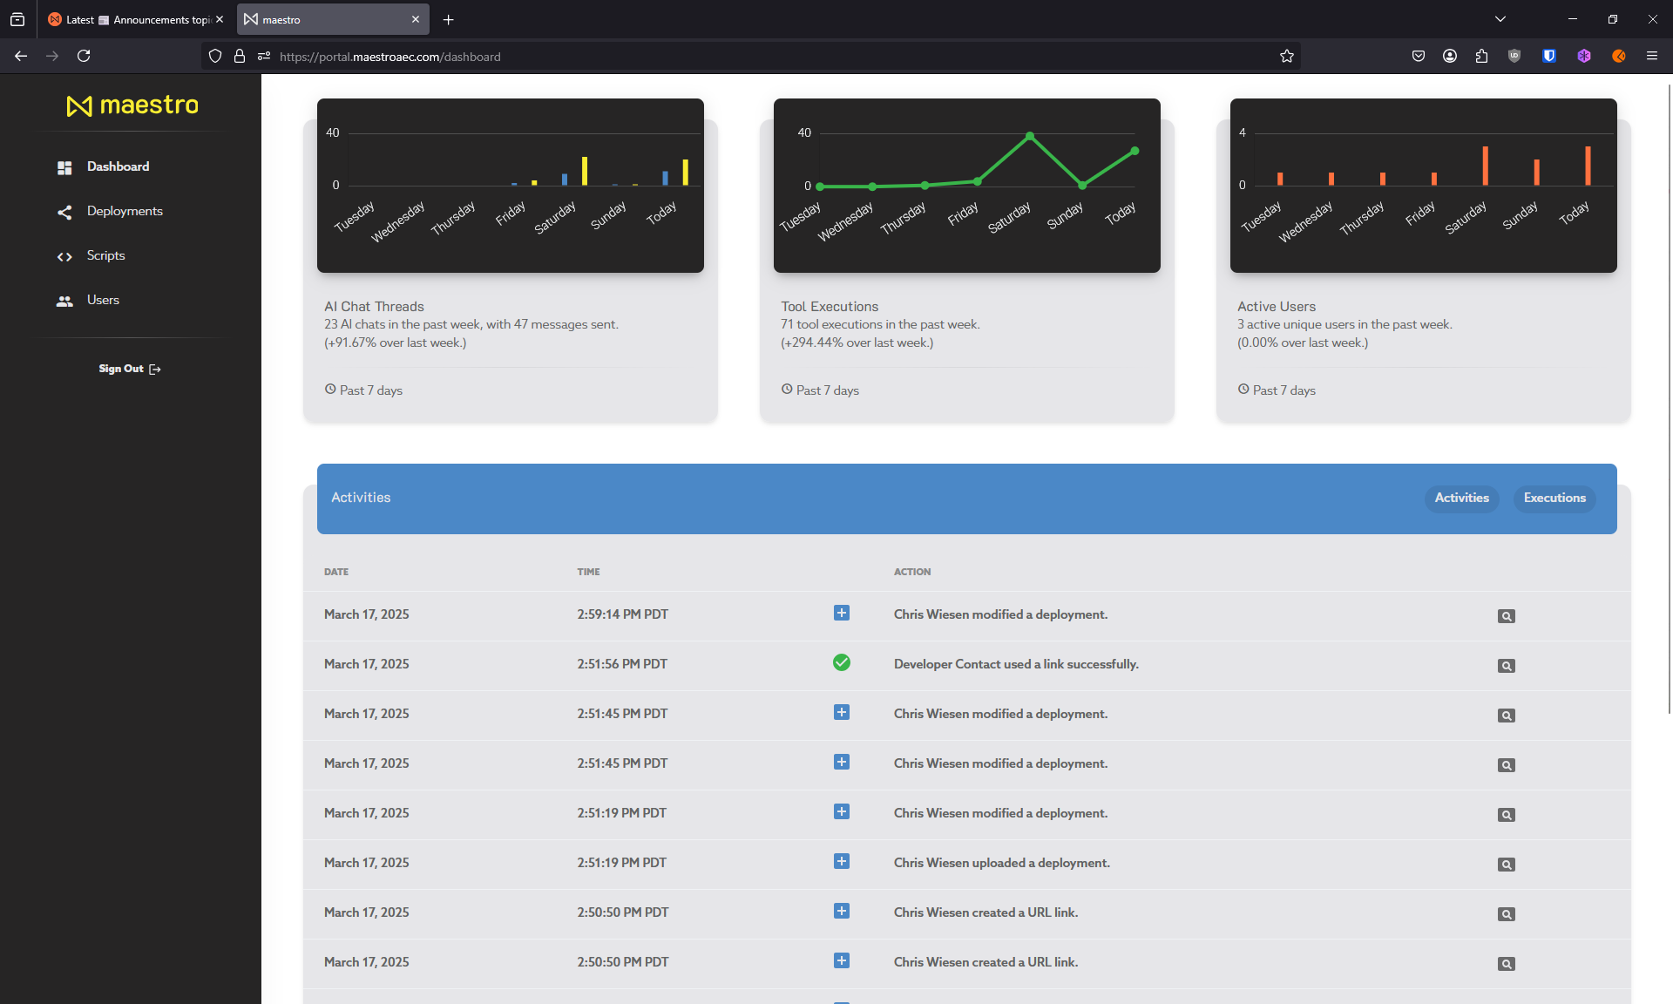Switch to the Executions view

1554,498
